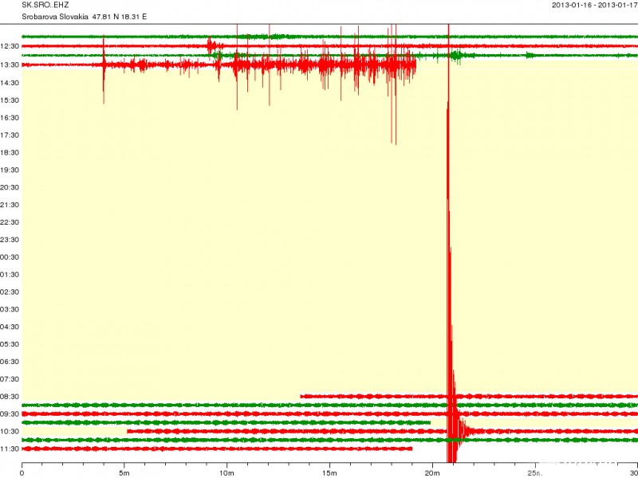Click the tall red earthquake spike mid-plot
The height and width of the screenshot is (478, 638).
pos(449,239)
